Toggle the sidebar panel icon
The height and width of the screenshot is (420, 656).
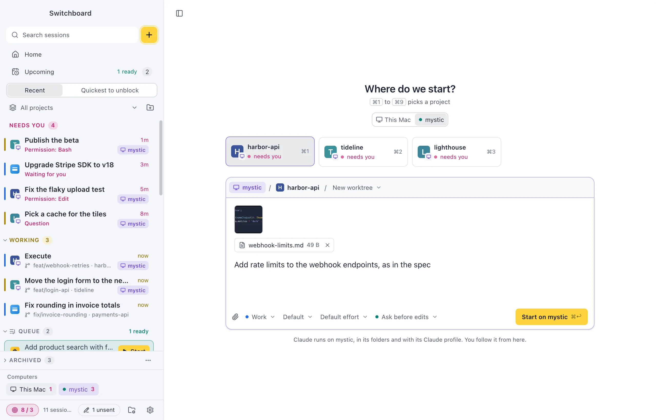coord(179,13)
